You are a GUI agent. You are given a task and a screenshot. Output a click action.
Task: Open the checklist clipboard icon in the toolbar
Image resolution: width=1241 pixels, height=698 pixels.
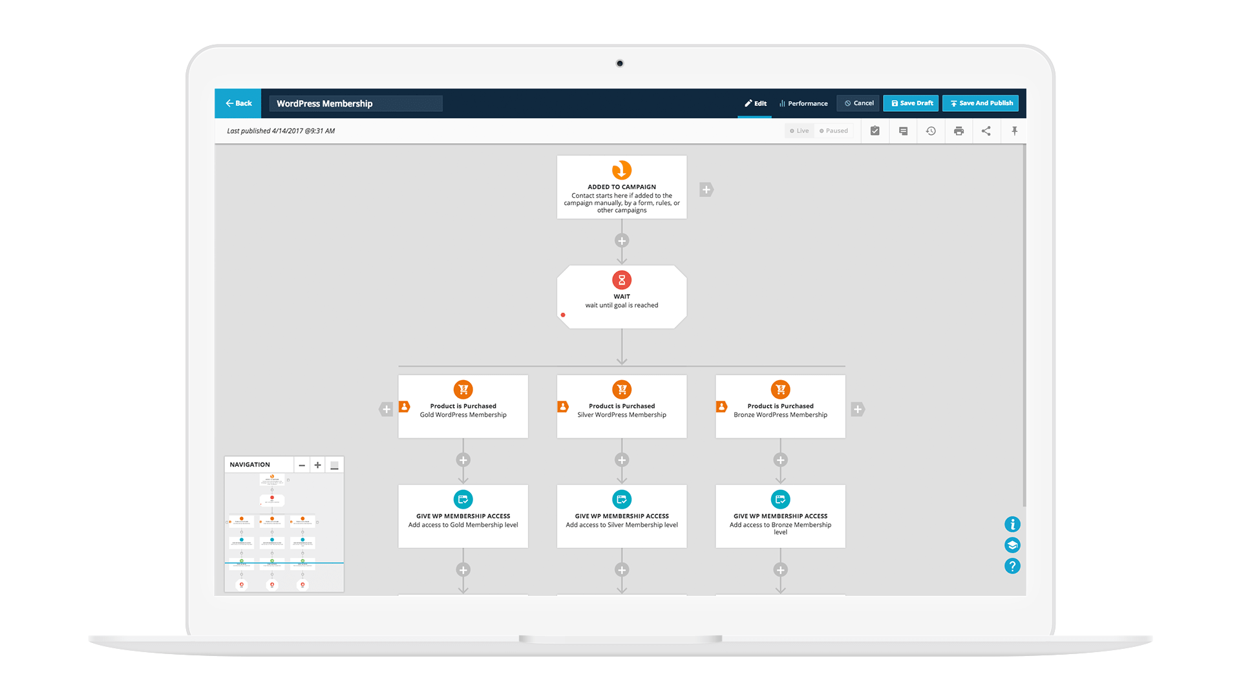(875, 131)
